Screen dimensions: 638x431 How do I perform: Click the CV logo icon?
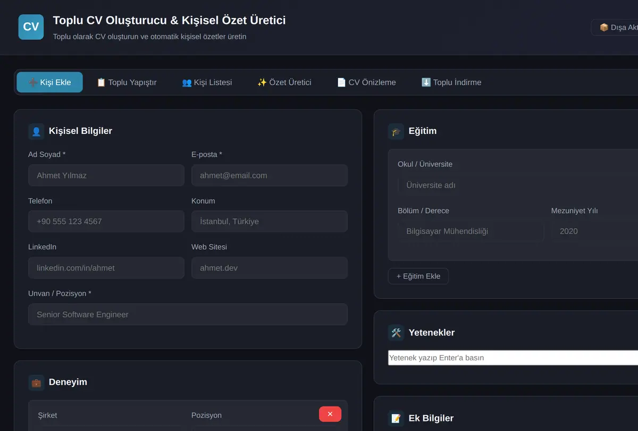31,27
